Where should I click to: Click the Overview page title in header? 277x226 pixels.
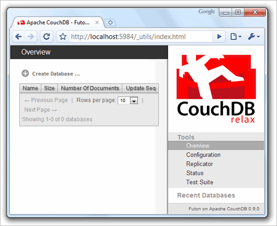36,52
